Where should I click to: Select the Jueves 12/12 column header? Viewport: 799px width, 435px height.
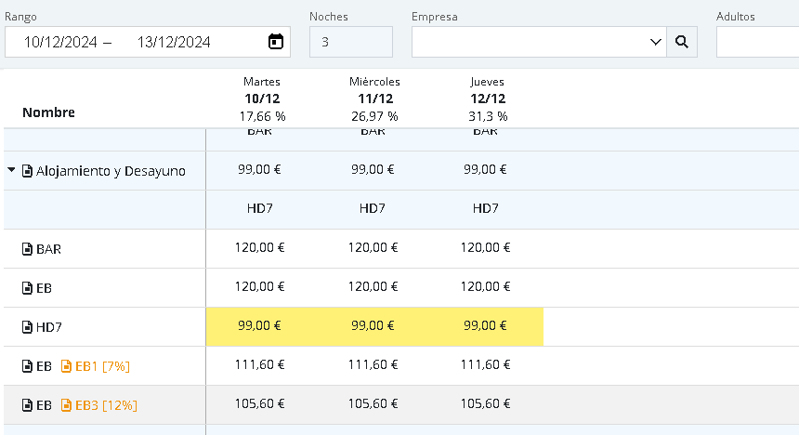[x=487, y=99]
